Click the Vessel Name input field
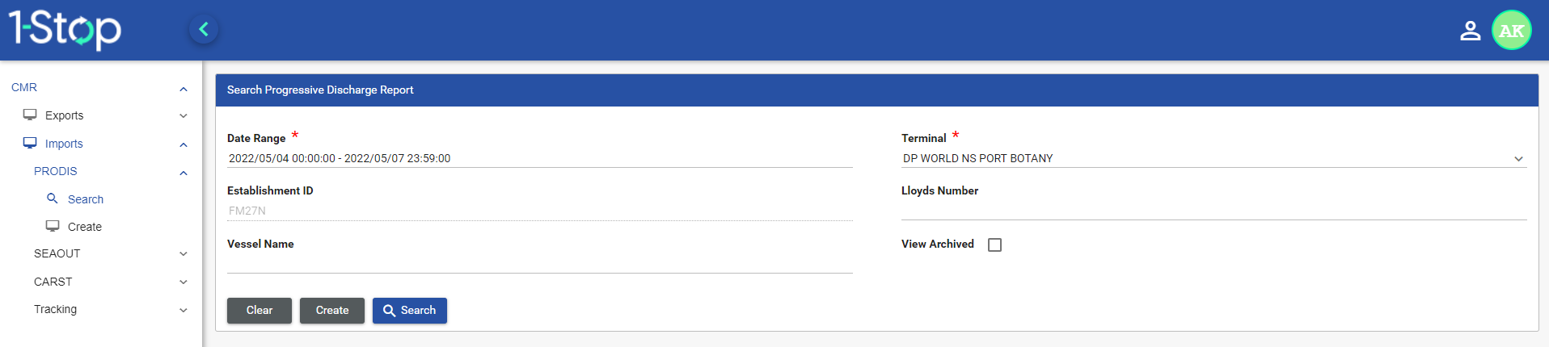The height and width of the screenshot is (347, 1549). [539, 263]
